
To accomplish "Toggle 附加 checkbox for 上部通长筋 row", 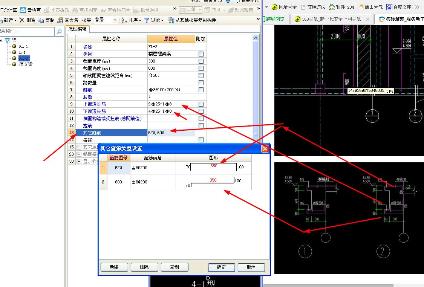I will 201,104.
